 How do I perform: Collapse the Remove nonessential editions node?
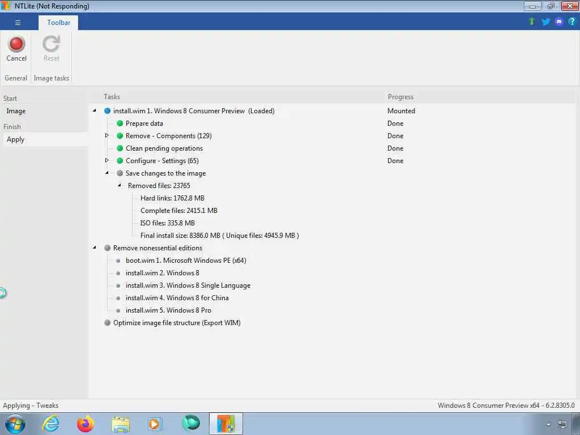tap(95, 248)
